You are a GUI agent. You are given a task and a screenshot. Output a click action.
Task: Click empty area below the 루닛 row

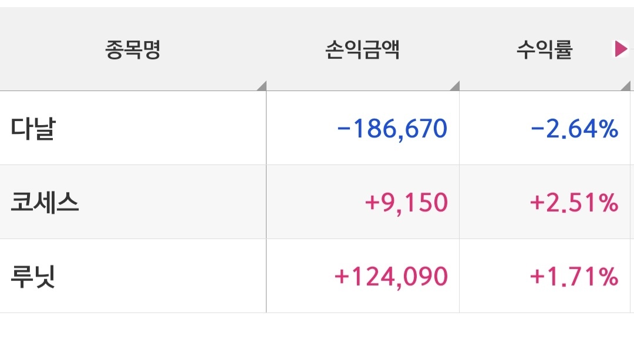[x=317, y=326]
